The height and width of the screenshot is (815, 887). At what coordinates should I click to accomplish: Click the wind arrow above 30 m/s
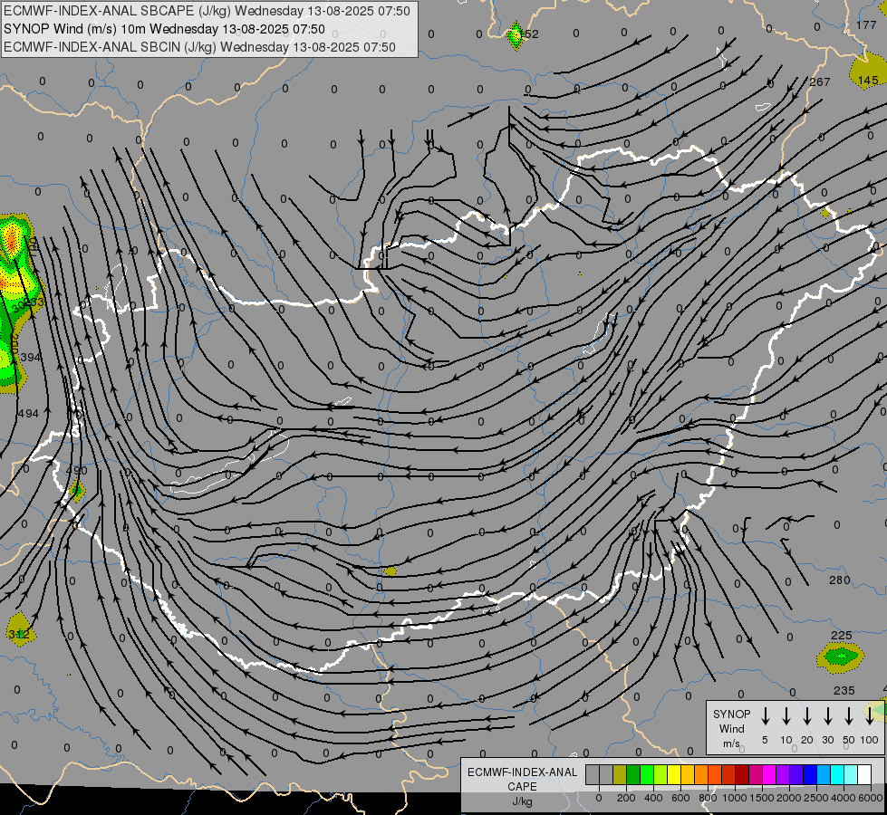pyautogui.click(x=828, y=716)
